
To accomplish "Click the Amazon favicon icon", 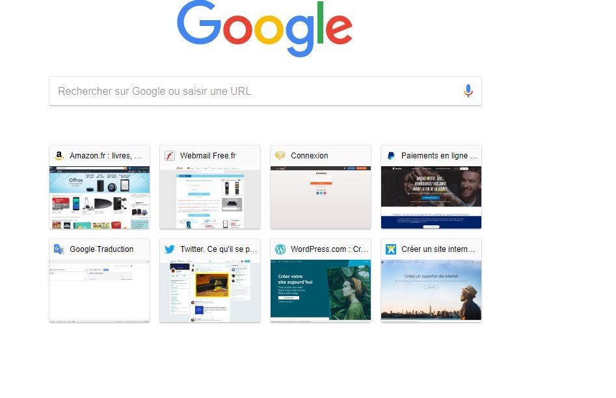I will click(x=59, y=156).
